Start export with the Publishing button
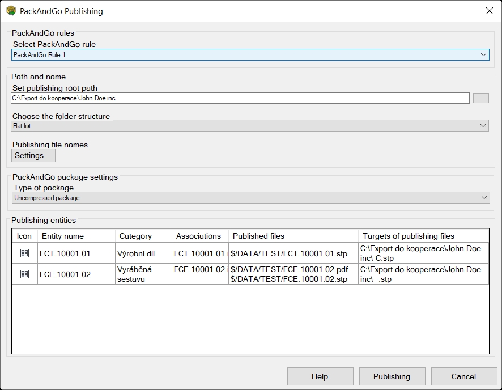The image size is (502, 390). (392, 376)
